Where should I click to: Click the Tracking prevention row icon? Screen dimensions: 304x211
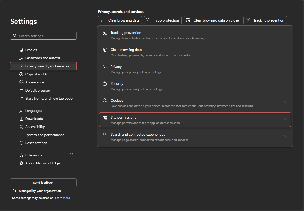(105, 33)
